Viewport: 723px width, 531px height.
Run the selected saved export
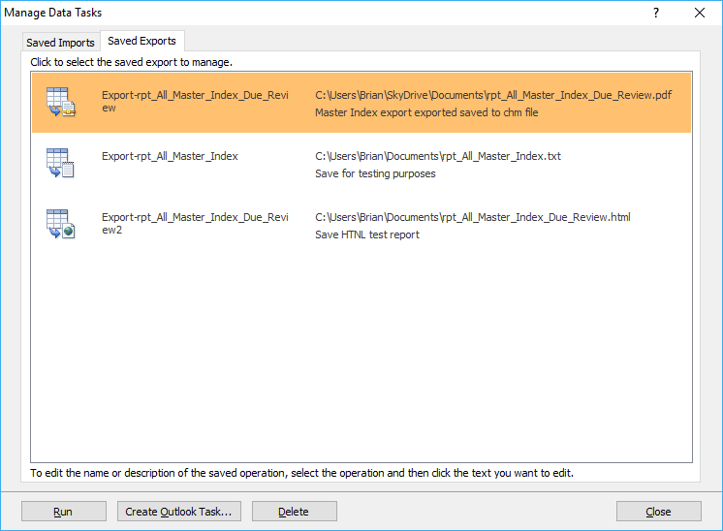point(64,512)
